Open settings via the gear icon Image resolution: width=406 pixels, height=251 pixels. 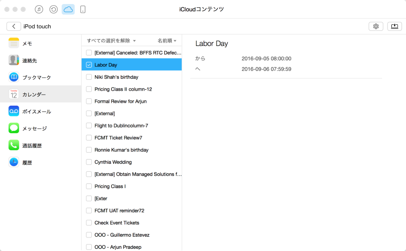[x=376, y=26]
